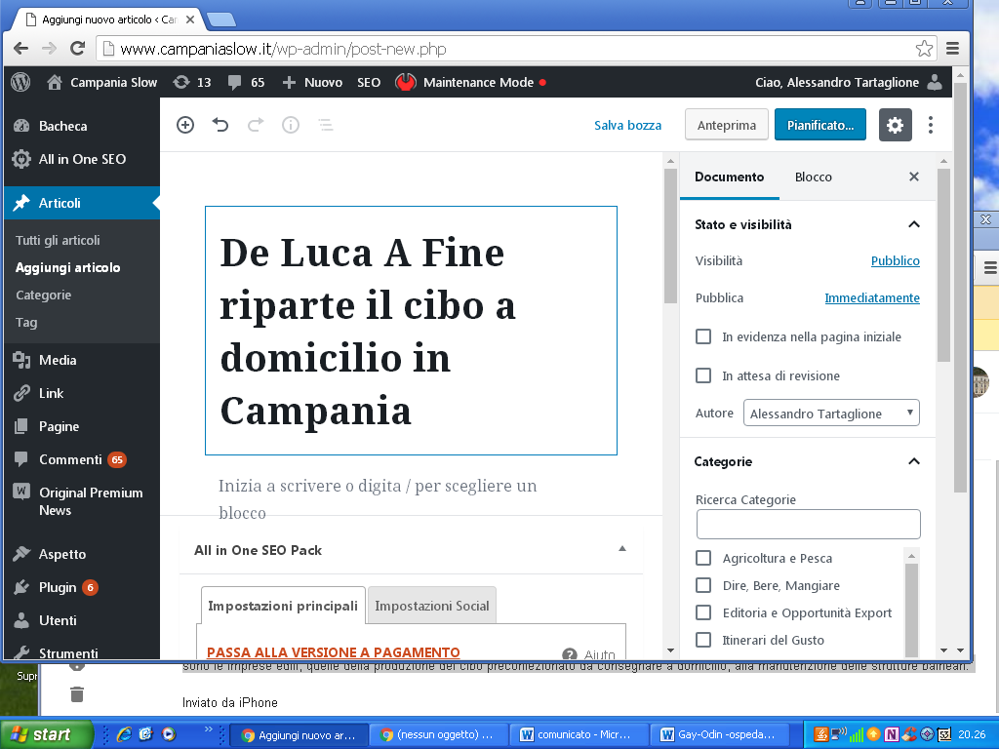
Task: Open the block navigation list icon
Action: click(325, 125)
